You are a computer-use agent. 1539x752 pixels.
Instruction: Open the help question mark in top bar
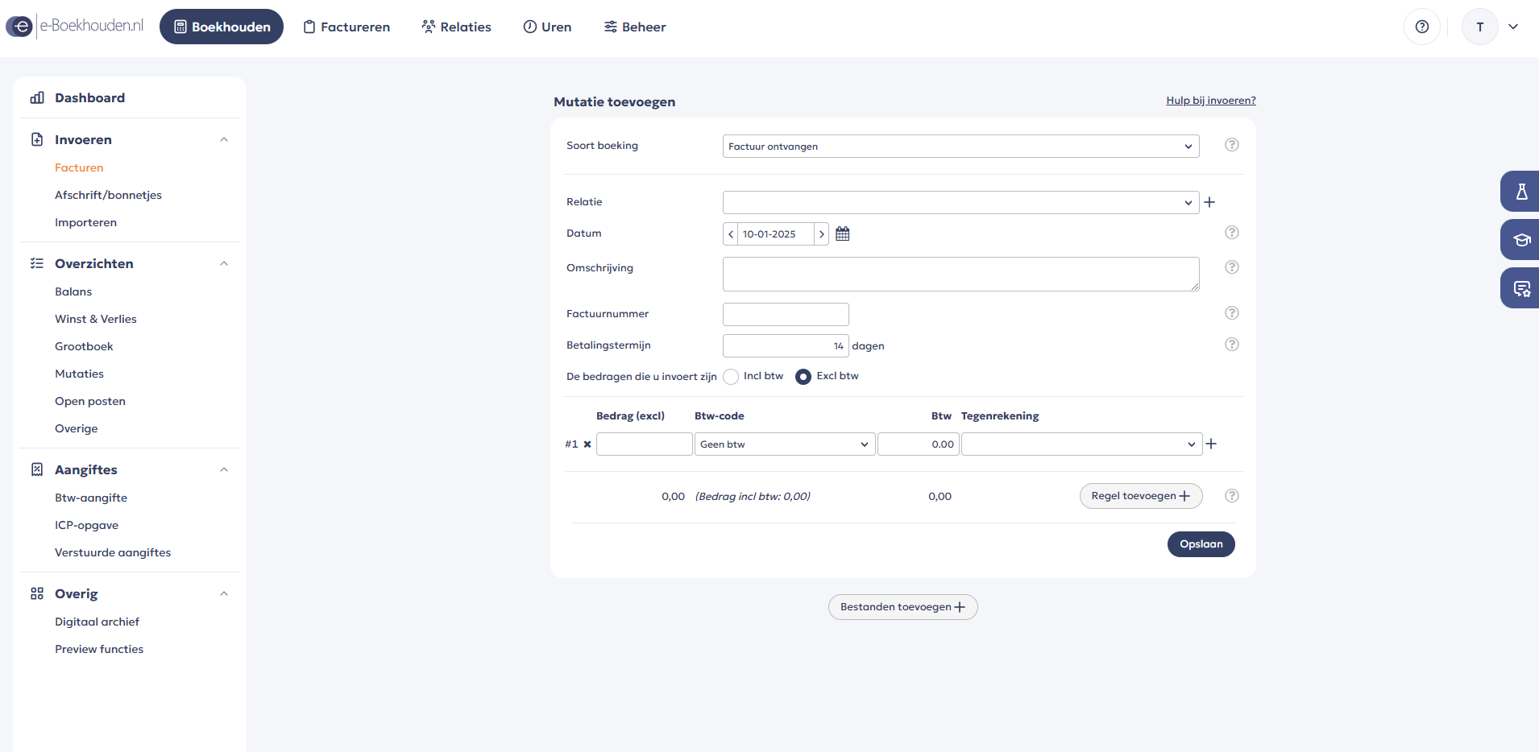[1422, 27]
